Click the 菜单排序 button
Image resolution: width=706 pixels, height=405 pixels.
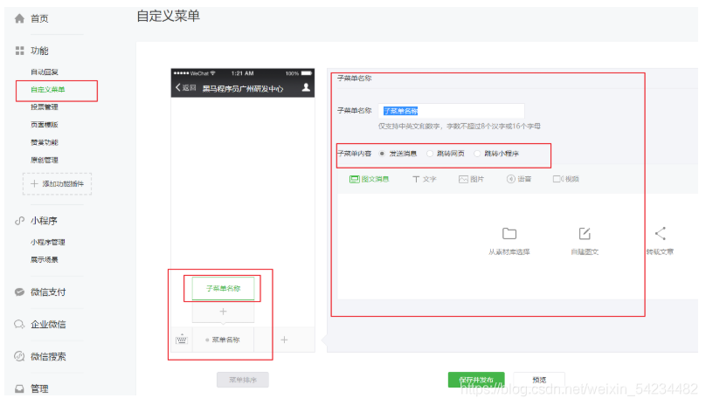pos(243,380)
